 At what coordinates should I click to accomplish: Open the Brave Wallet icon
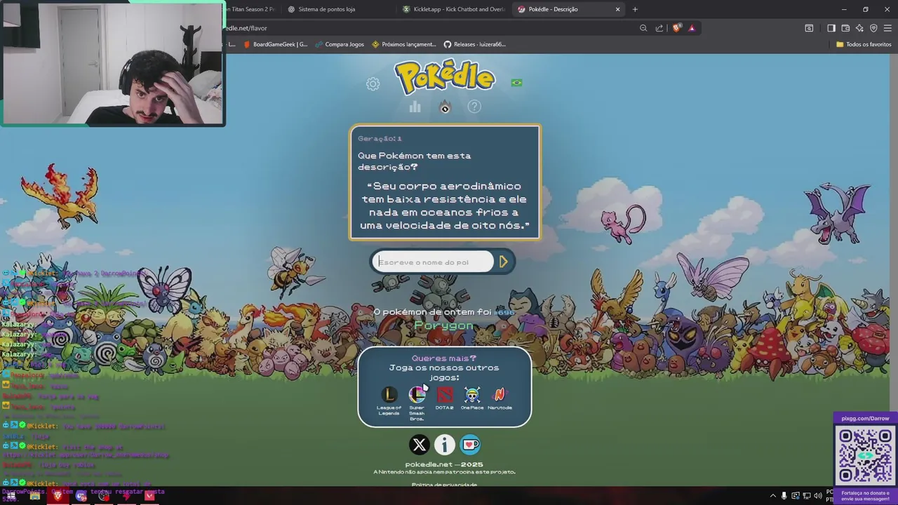click(x=845, y=28)
